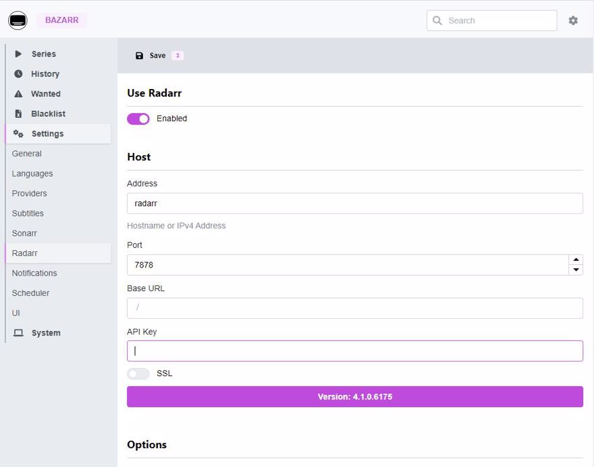Go to Sonarr settings
Viewport: 594px width, 467px height.
(24, 233)
